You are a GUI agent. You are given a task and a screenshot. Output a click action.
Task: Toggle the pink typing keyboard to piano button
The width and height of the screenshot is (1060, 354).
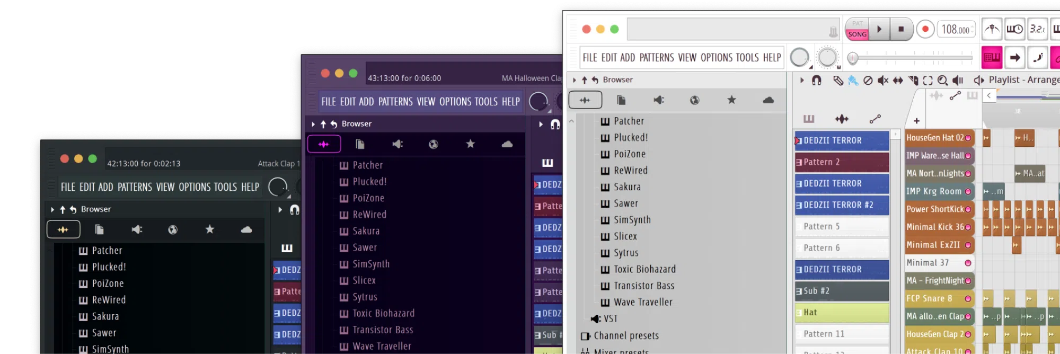tap(992, 58)
